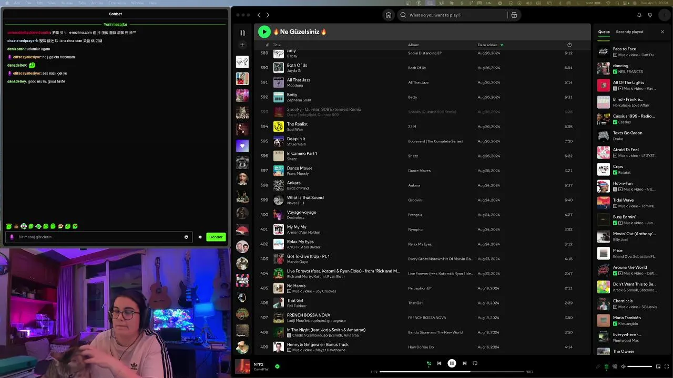Click the chat message input field
This screenshot has width=673, height=378.
99,237
